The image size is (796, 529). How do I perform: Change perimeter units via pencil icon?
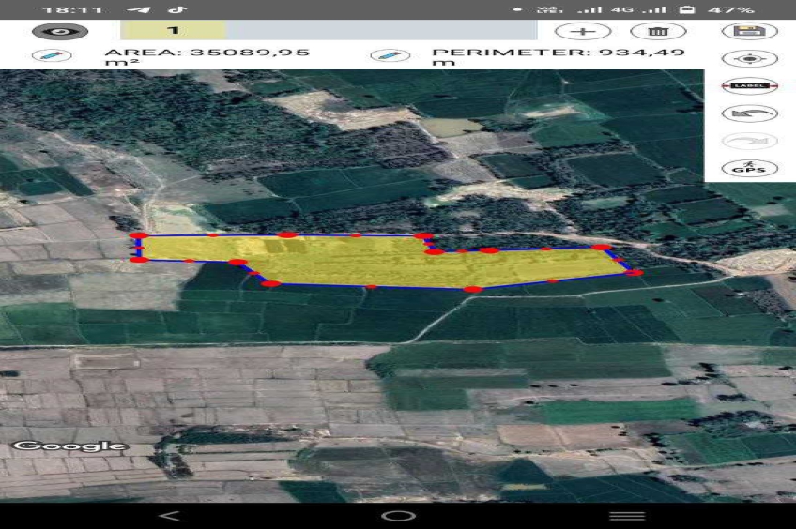390,55
